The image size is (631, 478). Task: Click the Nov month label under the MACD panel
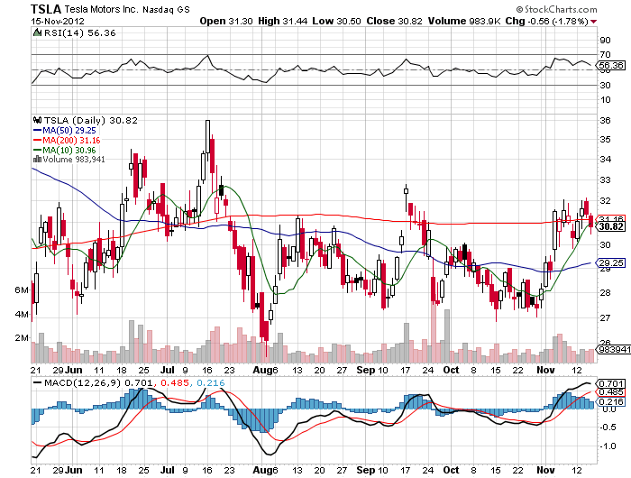point(545,470)
